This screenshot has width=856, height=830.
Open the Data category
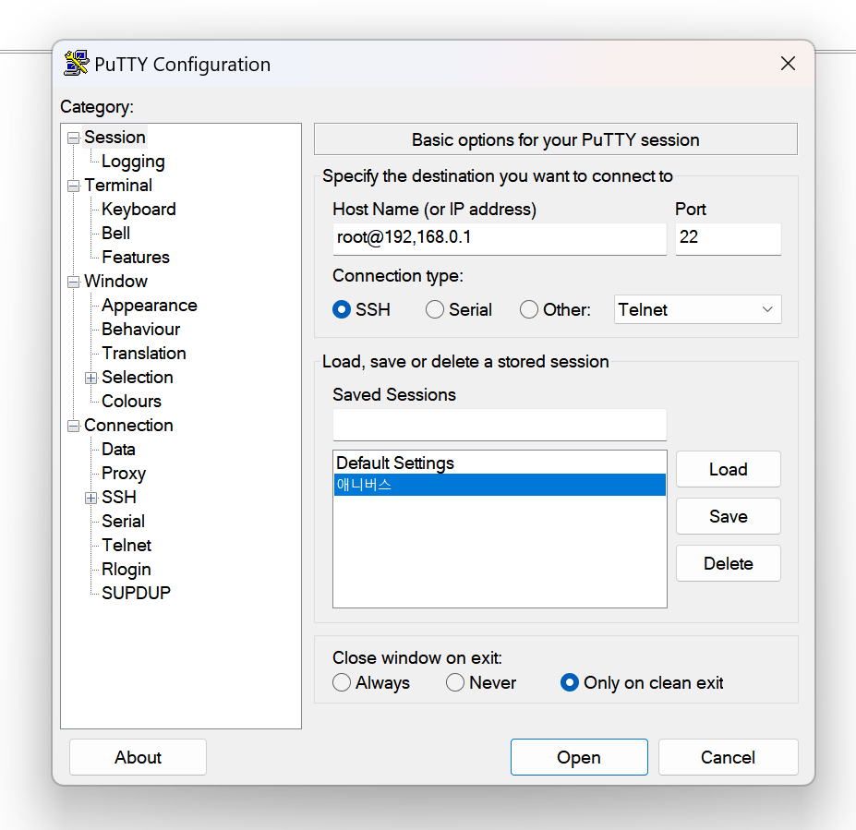tap(118, 449)
